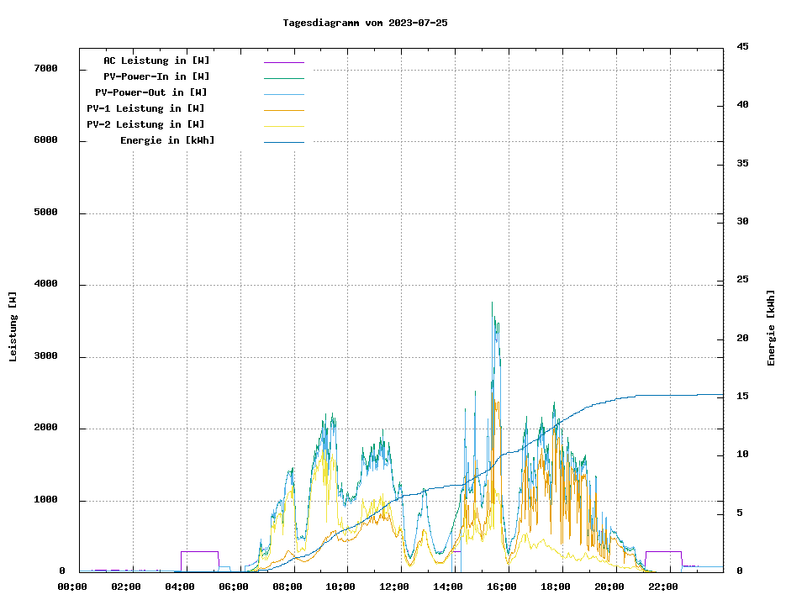Click the yellow PV-2 Leistung legend line

[283, 126]
